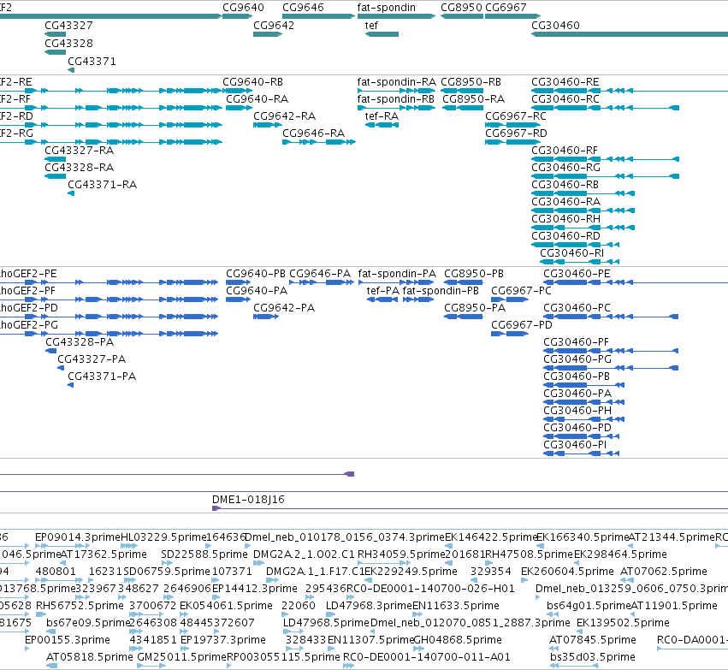Click transcript CG30460-RC

coord(565,99)
